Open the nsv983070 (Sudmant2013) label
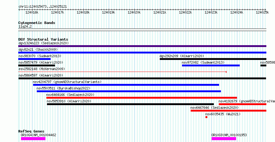 click(40, 56)
